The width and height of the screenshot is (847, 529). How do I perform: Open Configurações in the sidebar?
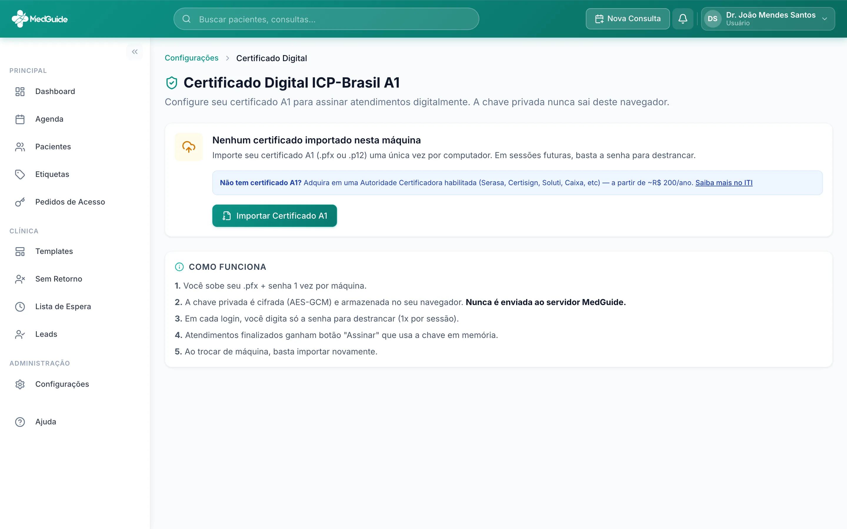(75, 384)
